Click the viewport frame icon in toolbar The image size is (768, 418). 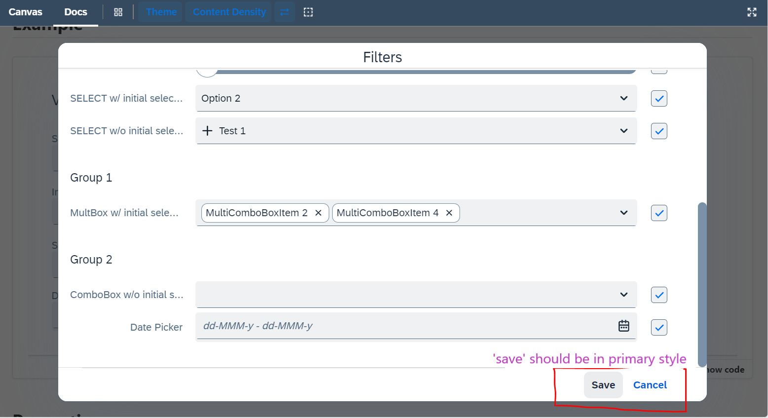(308, 12)
